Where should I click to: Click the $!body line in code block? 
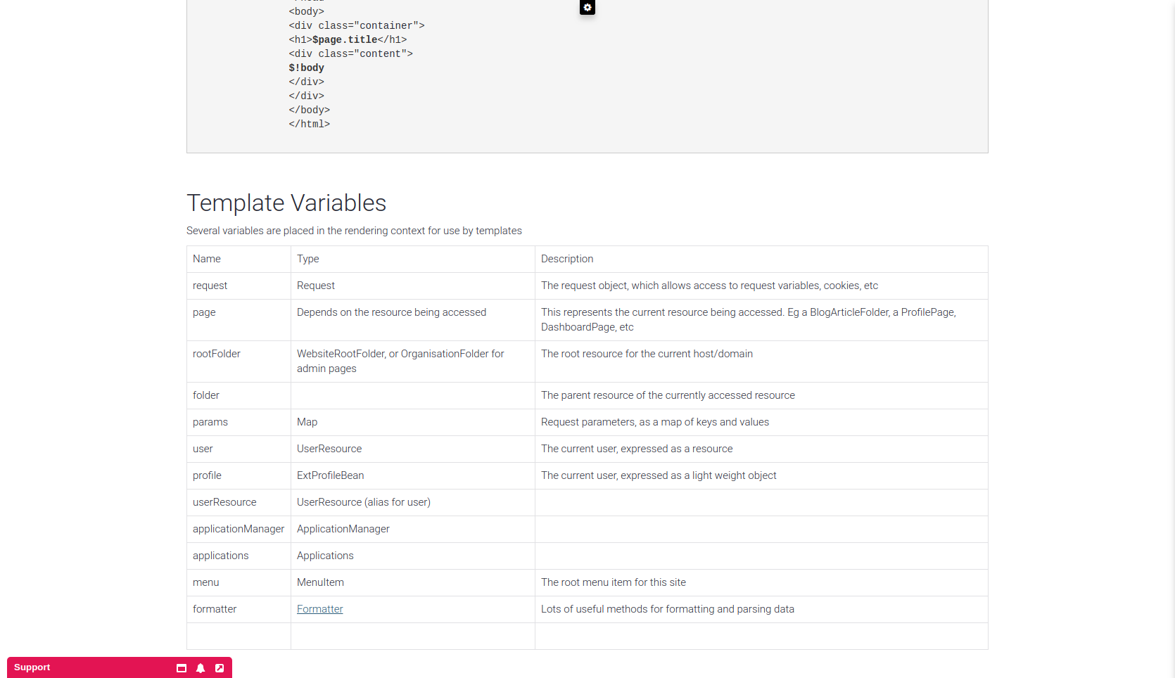[306, 68]
